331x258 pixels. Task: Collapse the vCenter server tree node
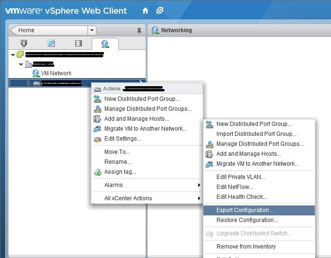(13, 55)
